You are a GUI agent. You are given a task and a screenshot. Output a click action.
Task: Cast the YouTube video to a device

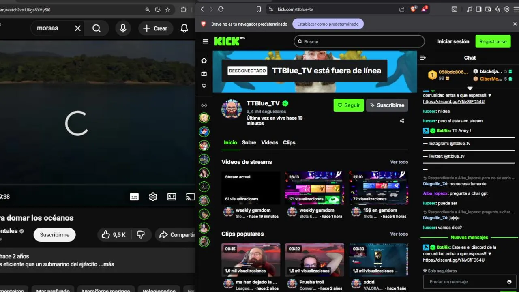(190, 197)
